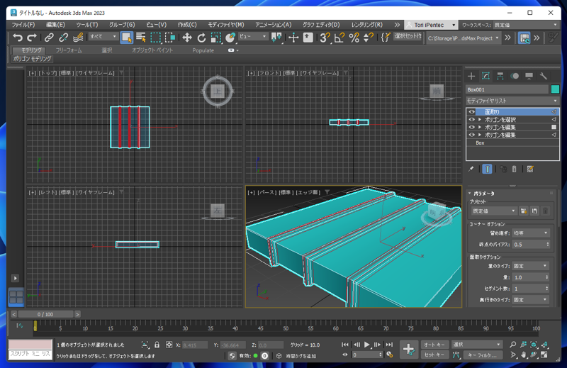Open the Utilities panel with the wrench icon
Image resolution: width=567 pixels, height=368 pixels.
pos(544,76)
